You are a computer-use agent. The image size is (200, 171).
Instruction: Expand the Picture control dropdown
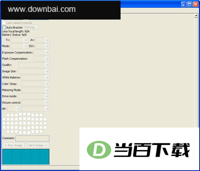(35, 103)
